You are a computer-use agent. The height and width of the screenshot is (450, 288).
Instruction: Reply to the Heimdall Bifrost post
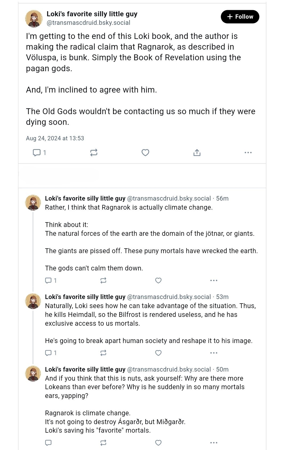coord(51,353)
